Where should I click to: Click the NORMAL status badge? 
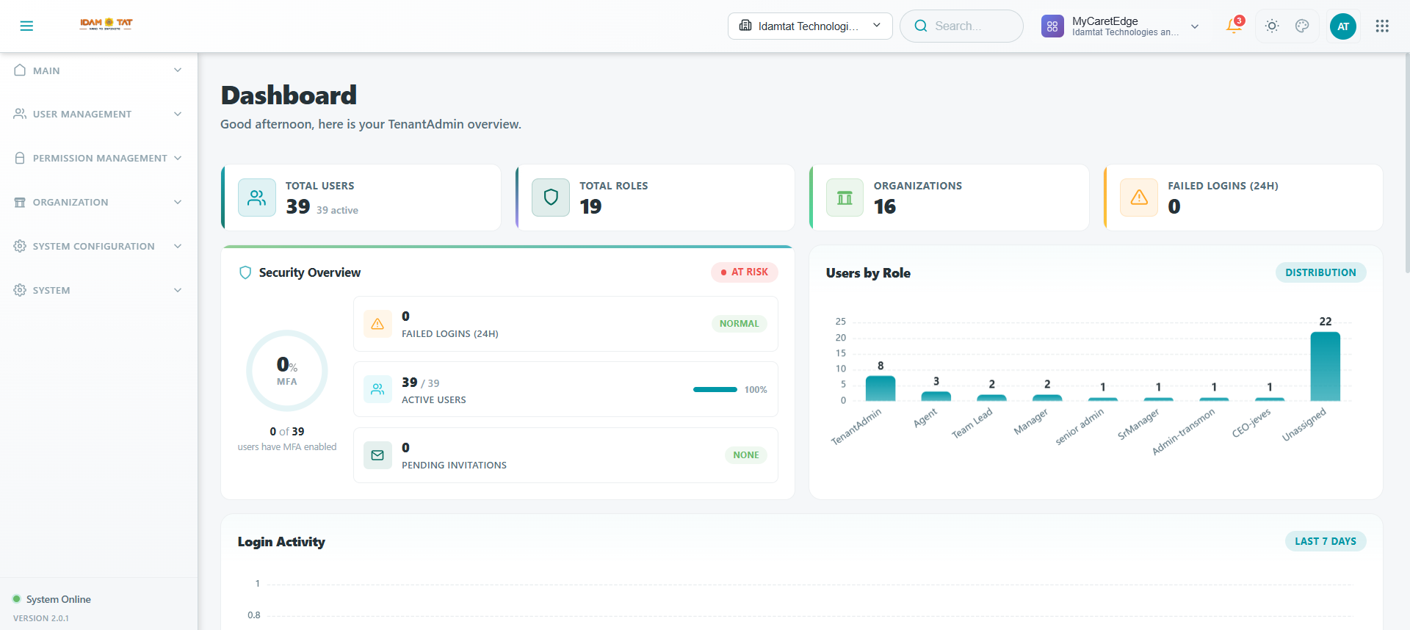point(739,324)
